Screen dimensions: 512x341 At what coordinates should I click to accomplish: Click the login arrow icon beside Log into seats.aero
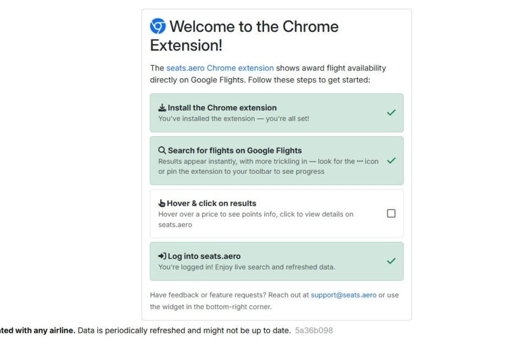pos(162,256)
